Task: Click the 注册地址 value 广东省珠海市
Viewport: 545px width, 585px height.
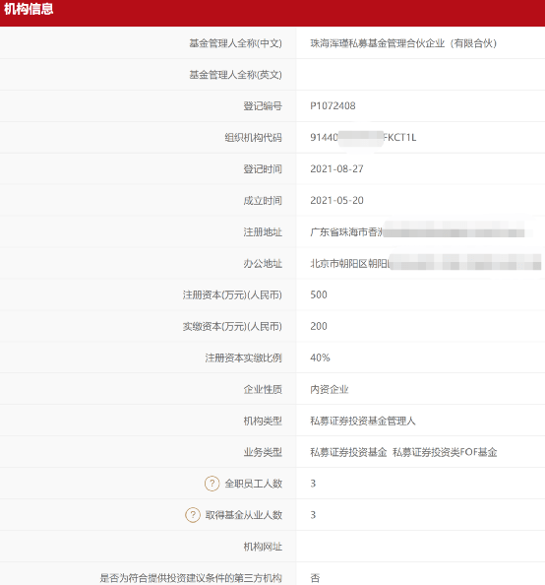Action: pos(346,232)
